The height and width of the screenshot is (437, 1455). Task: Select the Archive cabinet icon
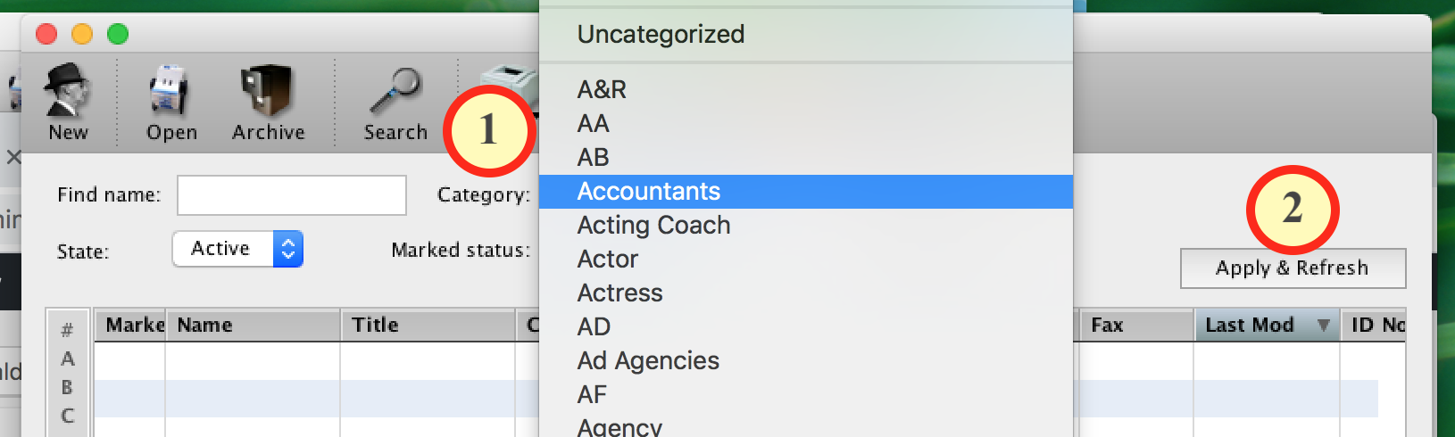tap(268, 92)
